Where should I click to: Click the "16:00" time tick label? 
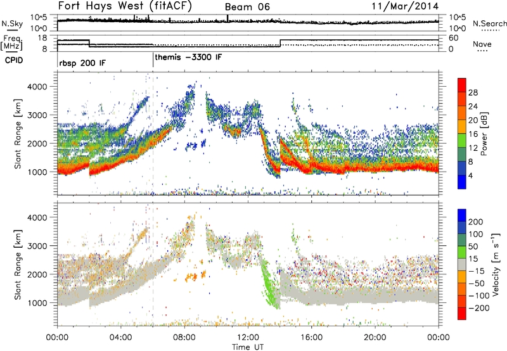(311, 338)
